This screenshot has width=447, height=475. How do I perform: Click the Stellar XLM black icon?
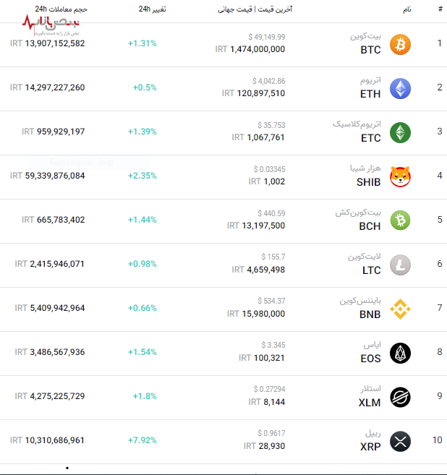click(400, 398)
